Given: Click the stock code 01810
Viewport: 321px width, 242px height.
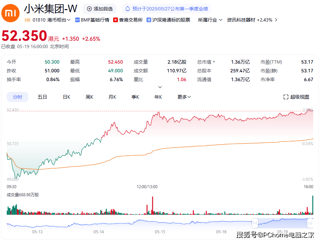Looking at the screenshot, I should tap(39, 20).
